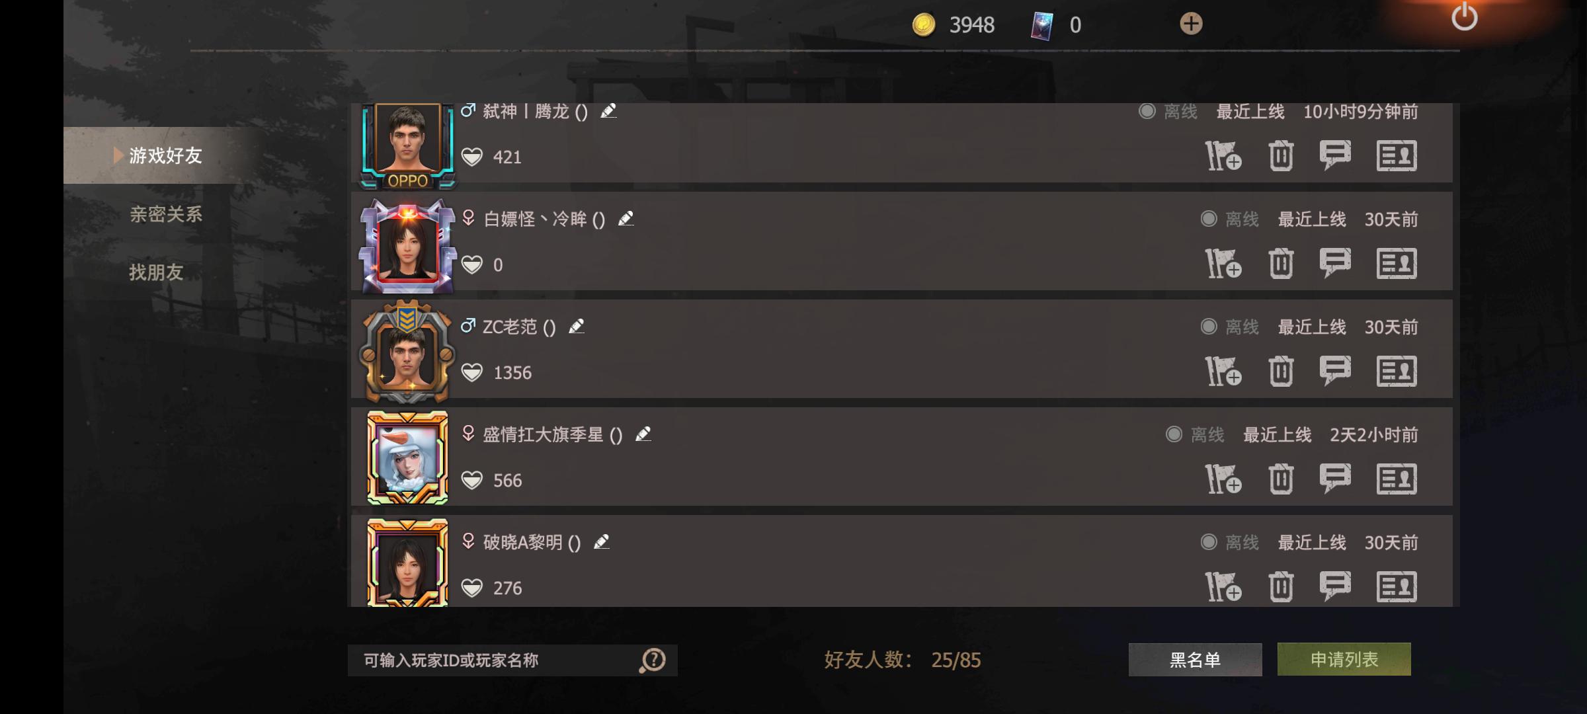Open search help question mark icon
Viewport: 1587px width, 714px height.
pos(653,660)
